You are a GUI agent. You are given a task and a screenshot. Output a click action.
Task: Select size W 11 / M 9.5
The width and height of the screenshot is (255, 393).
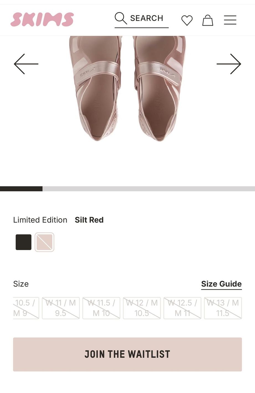[x=61, y=308]
